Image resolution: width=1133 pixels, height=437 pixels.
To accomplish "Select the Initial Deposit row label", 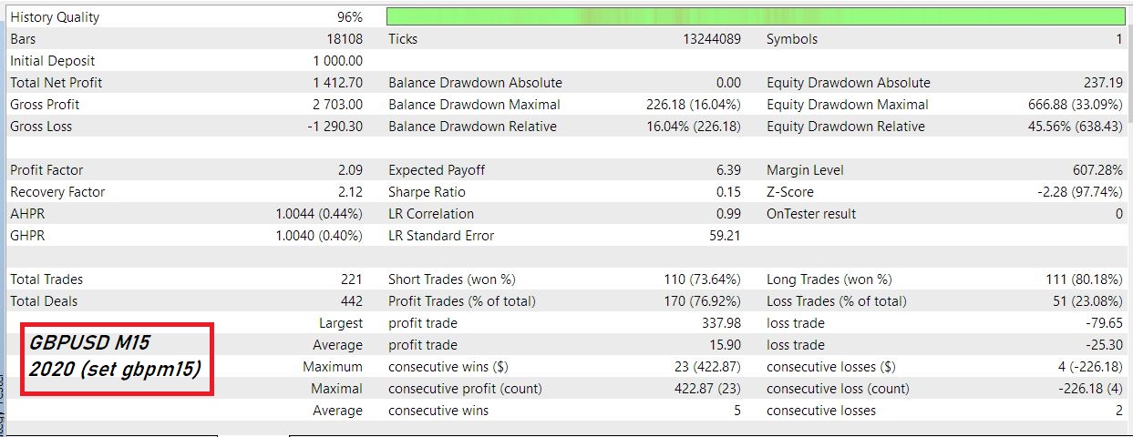I will [x=53, y=61].
